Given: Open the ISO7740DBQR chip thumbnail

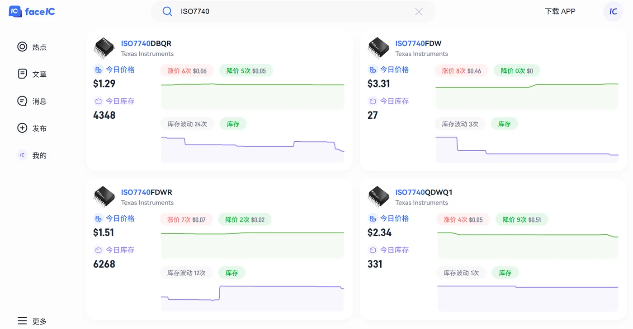Looking at the screenshot, I should click(104, 48).
